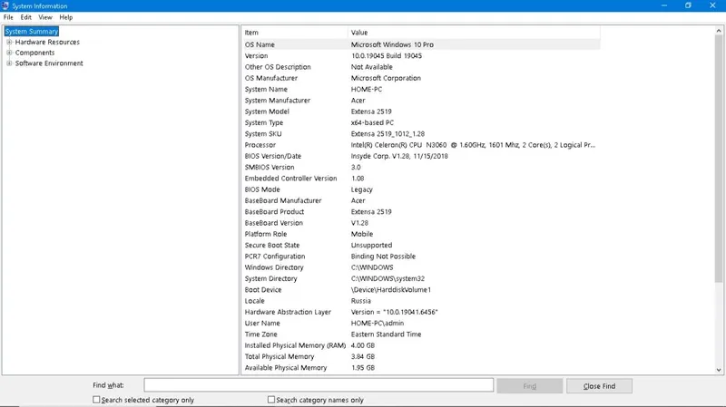This screenshot has height=407, width=726.
Task: Click the SMBIOS Version item
Action: point(270,167)
